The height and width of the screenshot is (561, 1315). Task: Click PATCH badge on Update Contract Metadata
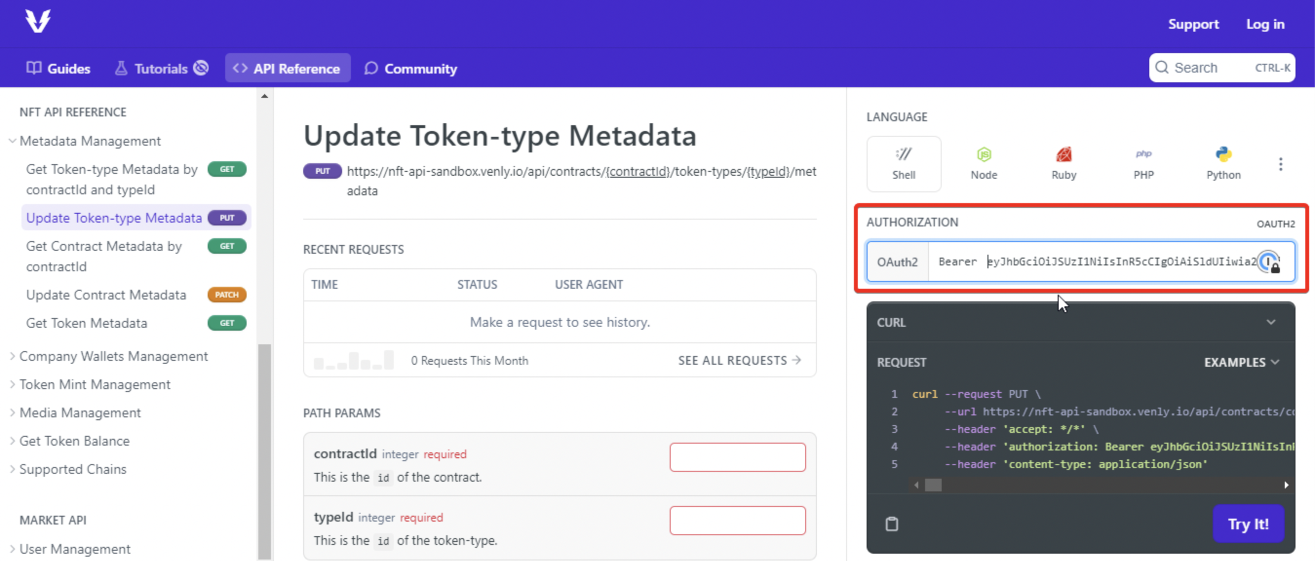(227, 295)
